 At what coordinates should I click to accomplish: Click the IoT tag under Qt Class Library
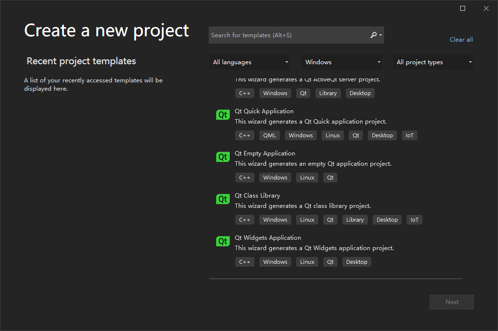(415, 220)
